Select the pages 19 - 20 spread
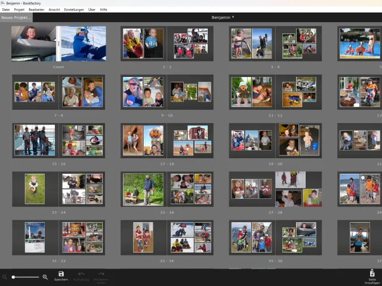Screen dimensions: 382x286 click(x=275, y=140)
